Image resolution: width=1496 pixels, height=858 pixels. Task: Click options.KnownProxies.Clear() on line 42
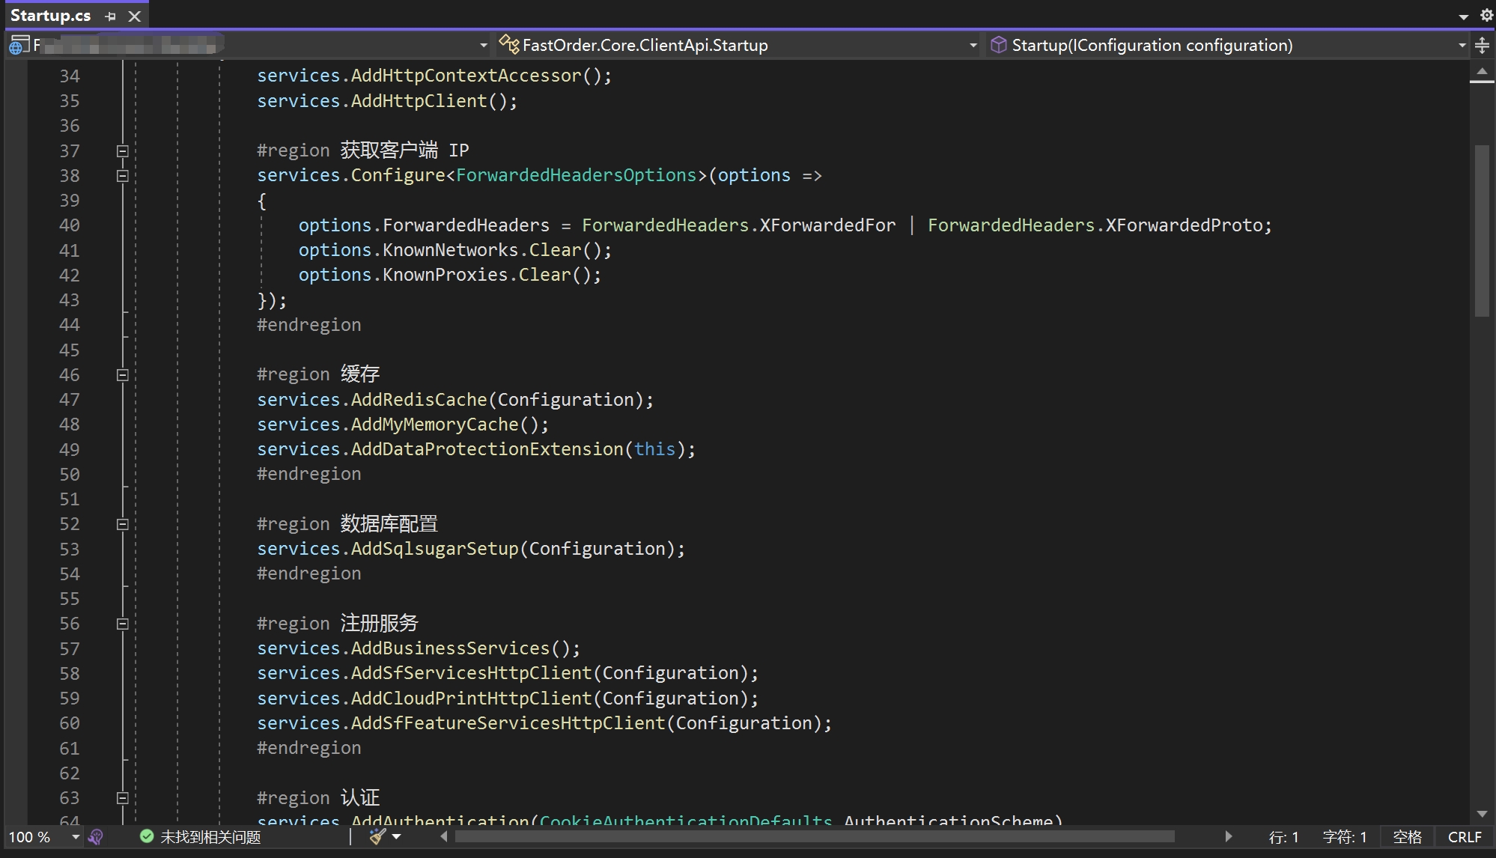pos(450,275)
